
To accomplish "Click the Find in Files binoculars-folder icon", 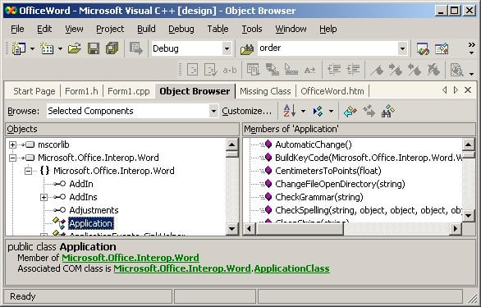I will [x=247, y=48].
